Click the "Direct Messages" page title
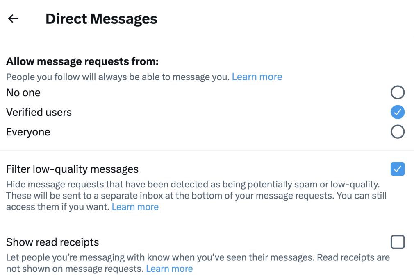 click(101, 18)
